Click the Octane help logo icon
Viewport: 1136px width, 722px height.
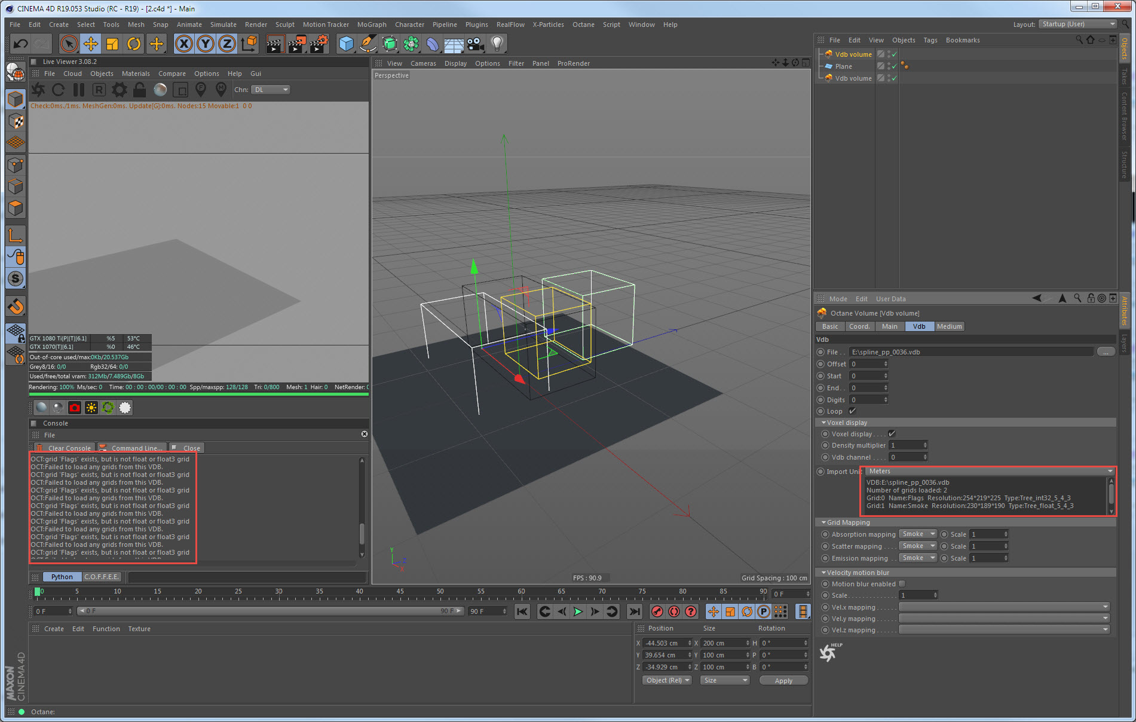click(829, 651)
